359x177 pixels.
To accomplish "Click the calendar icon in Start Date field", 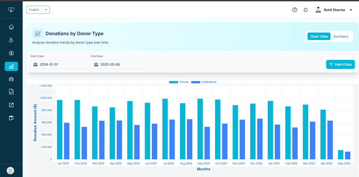I will coord(35,64).
